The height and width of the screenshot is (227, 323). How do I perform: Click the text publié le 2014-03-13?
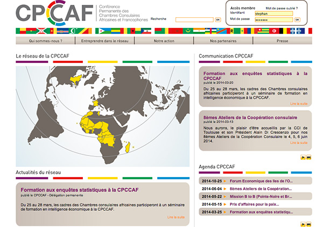click(x=219, y=122)
